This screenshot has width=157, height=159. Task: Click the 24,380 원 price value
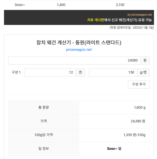[138, 121]
